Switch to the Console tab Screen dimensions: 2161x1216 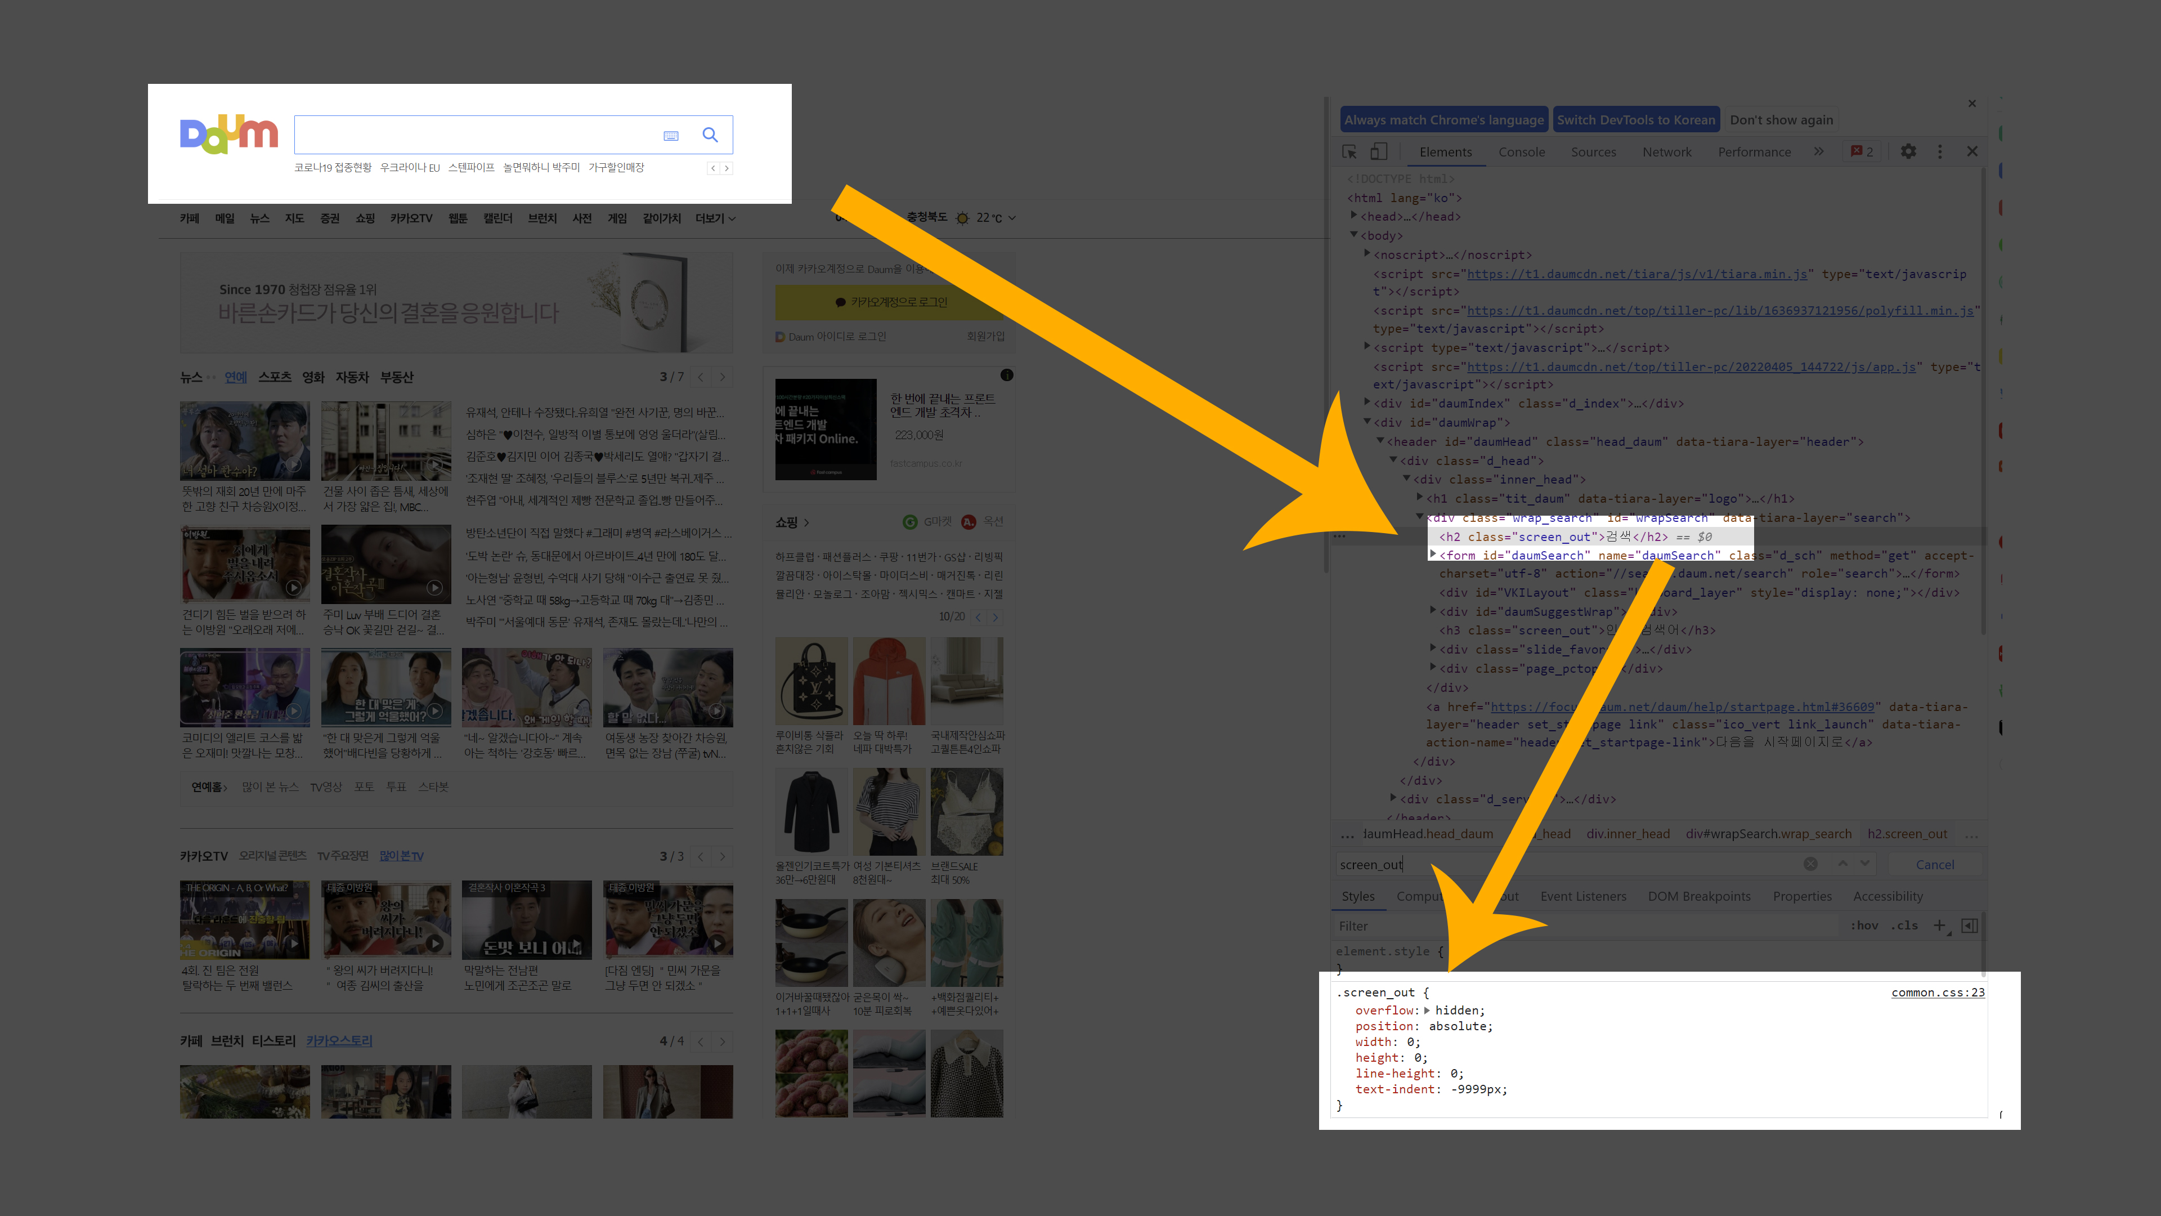click(x=1521, y=152)
